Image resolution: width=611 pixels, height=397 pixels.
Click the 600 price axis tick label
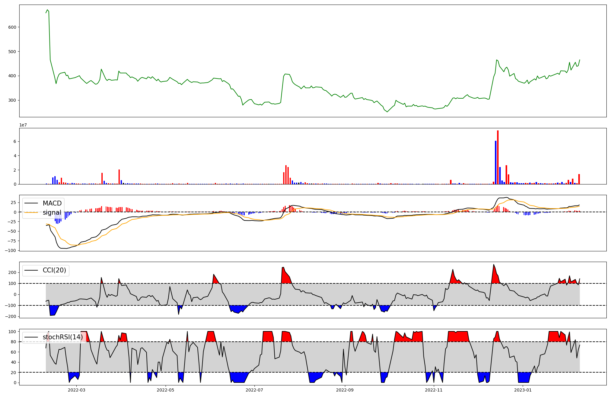point(12,27)
